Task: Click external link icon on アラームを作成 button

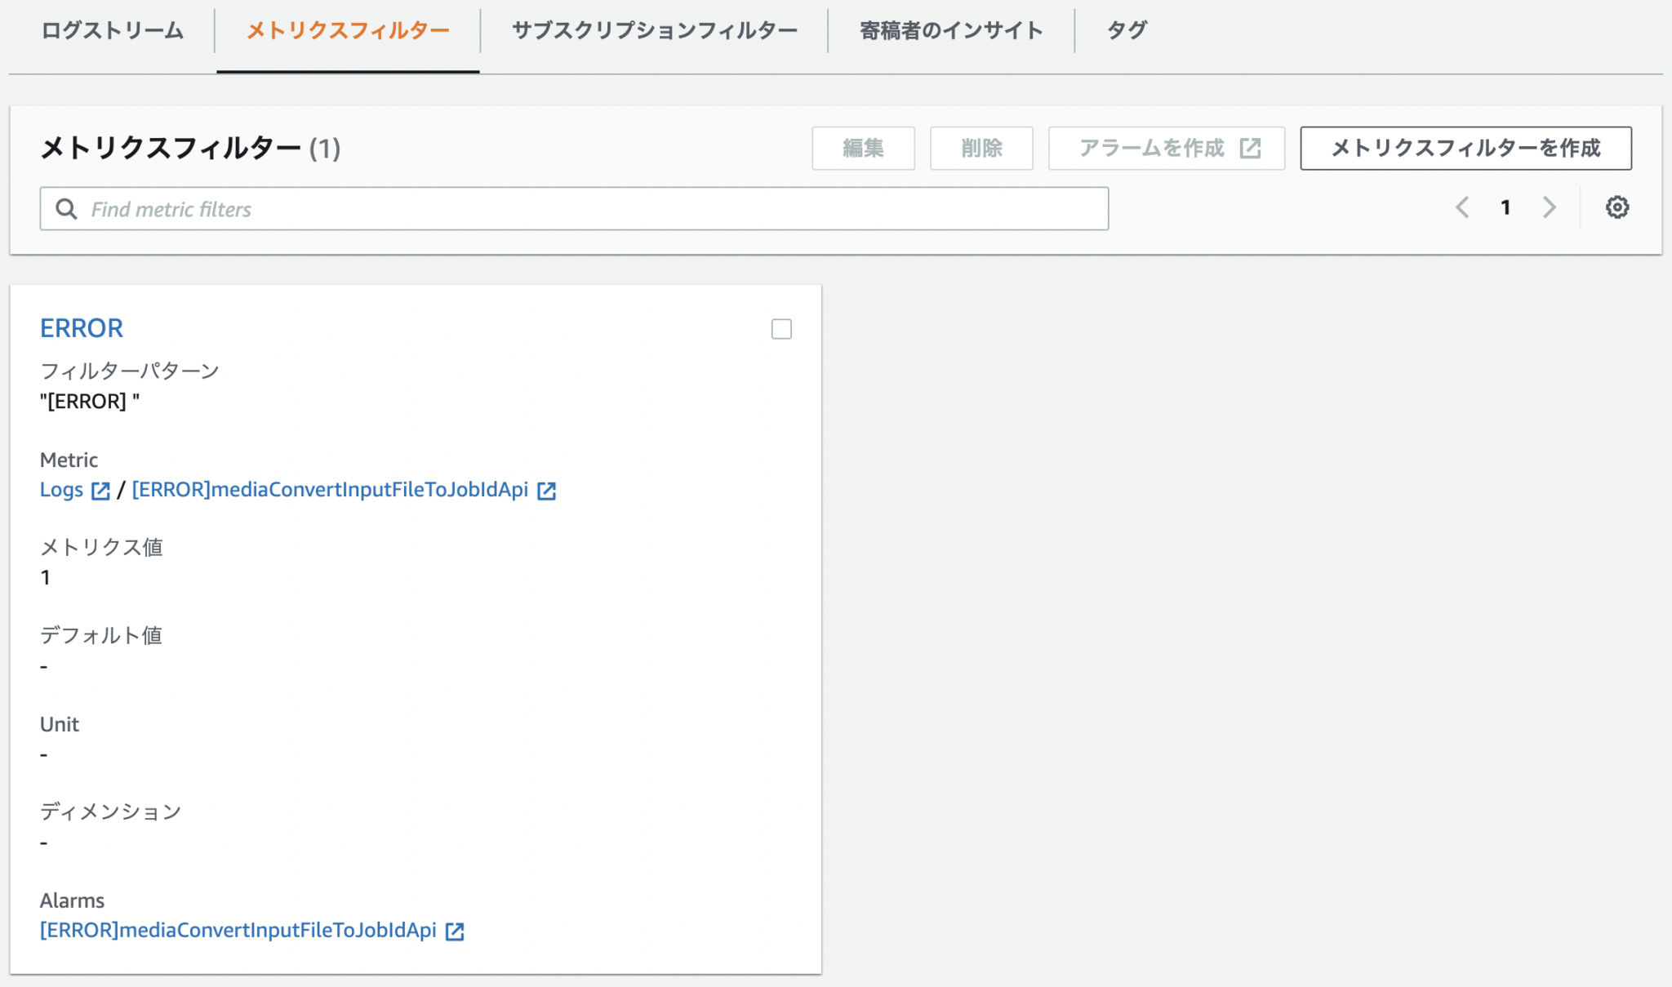Action: pyautogui.click(x=1250, y=149)
